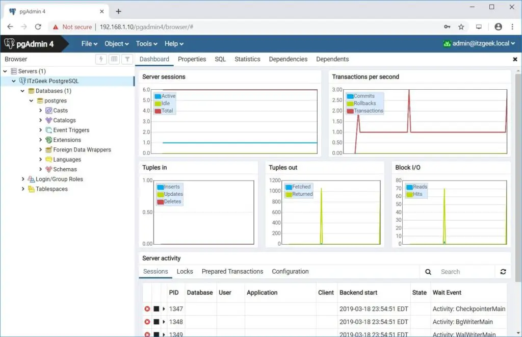This screenshot has height=337, width=522.
Task: Reload the browser page
Action: (x=38, y=27)
